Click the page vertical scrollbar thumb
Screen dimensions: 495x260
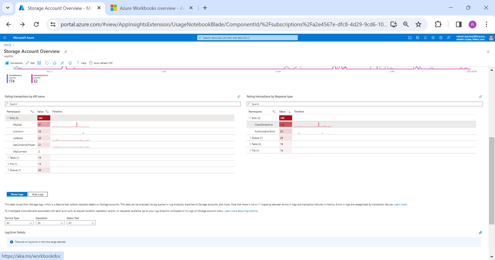pos(492,181)
